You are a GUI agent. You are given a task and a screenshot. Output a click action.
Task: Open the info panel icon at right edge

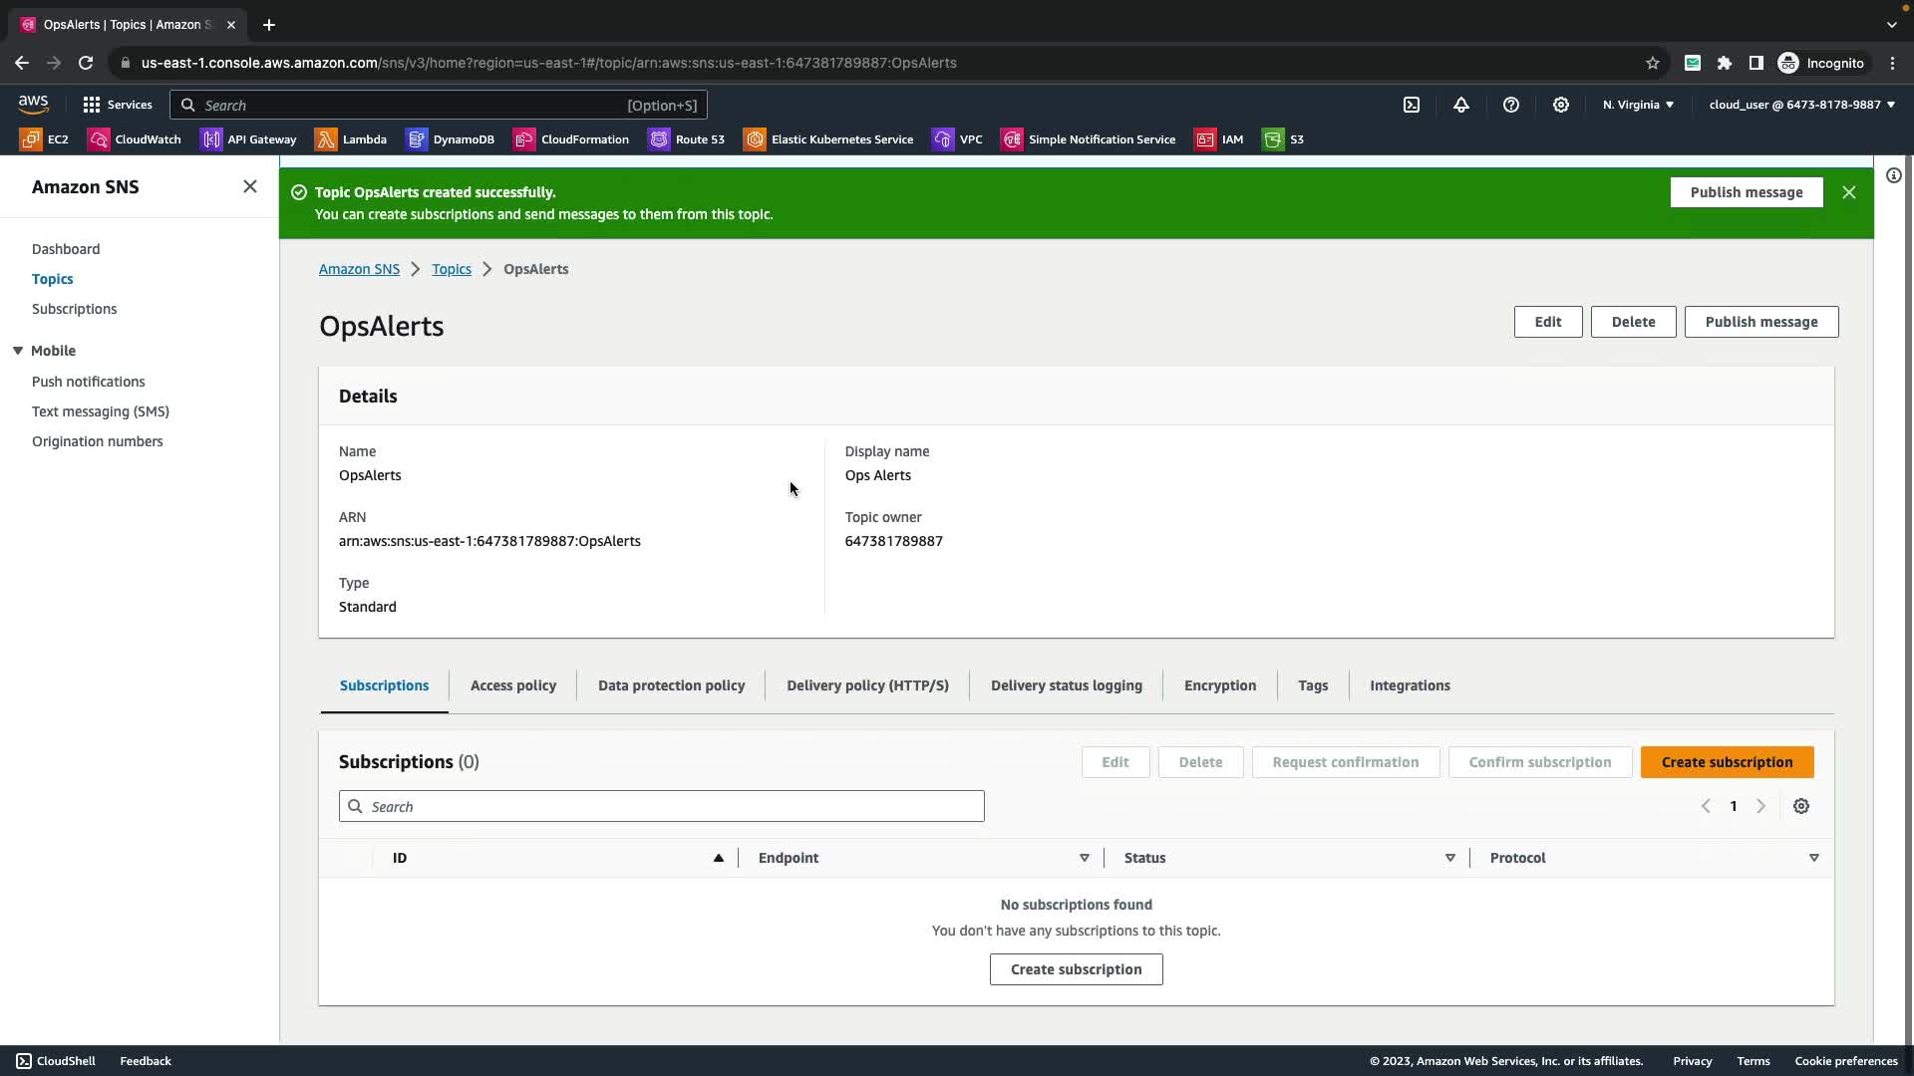1893,175
